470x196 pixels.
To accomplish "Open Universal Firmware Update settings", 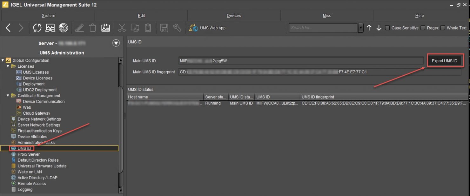I will pyautogui.click(x=43, y=166).
